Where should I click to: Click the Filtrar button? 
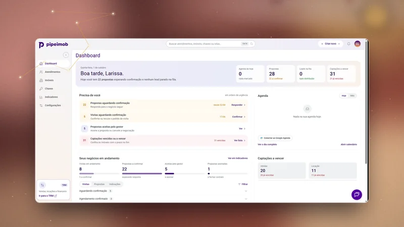point(243,184)
